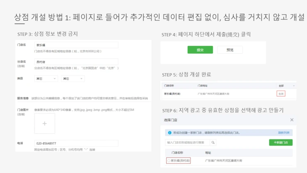The height and width of the screenshot is (173, 307).
Task: Click the 地址 column header in dialog
Action: 208,153
